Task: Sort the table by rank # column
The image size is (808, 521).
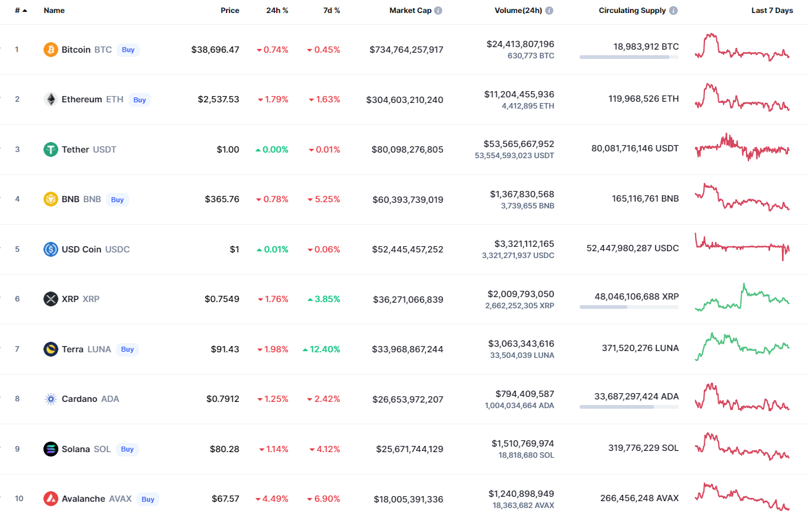Action: 20,11
